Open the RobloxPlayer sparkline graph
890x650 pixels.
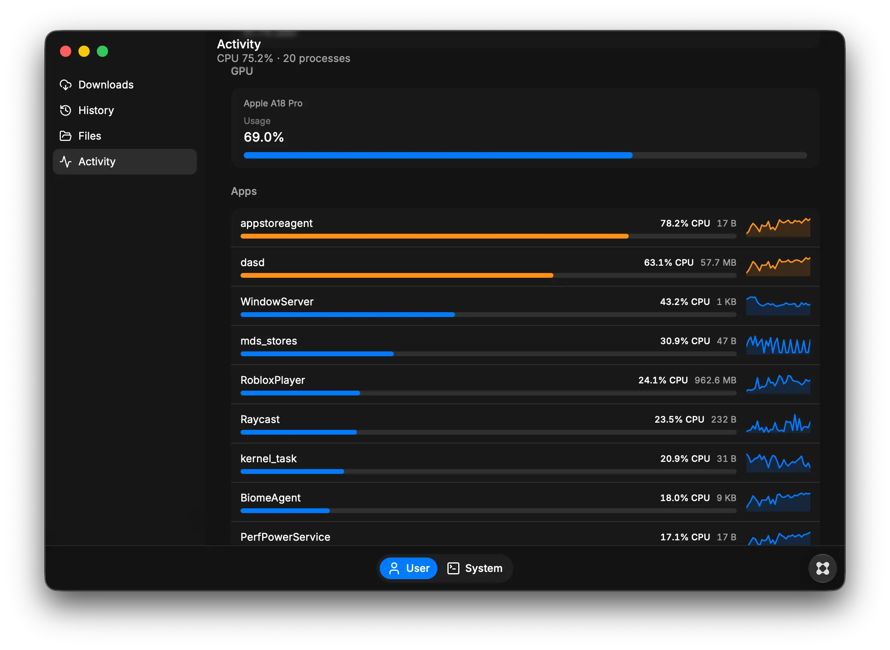778,384
